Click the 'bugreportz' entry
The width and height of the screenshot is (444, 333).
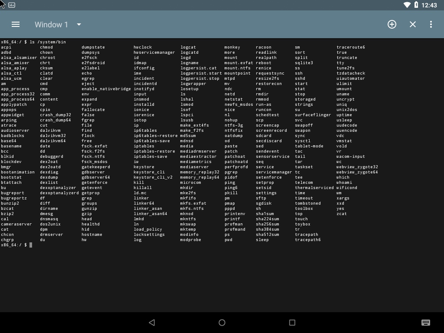coord(14,198)
